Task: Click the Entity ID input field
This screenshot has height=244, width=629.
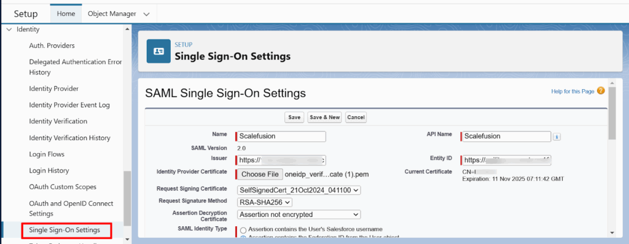Action: [x=507, y=160]
